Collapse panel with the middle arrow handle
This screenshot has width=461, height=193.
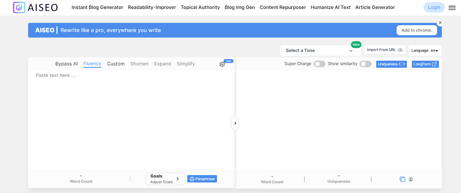(x=235, y=123)
